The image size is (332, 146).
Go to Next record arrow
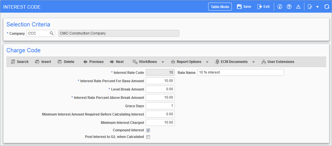point(112,62)
